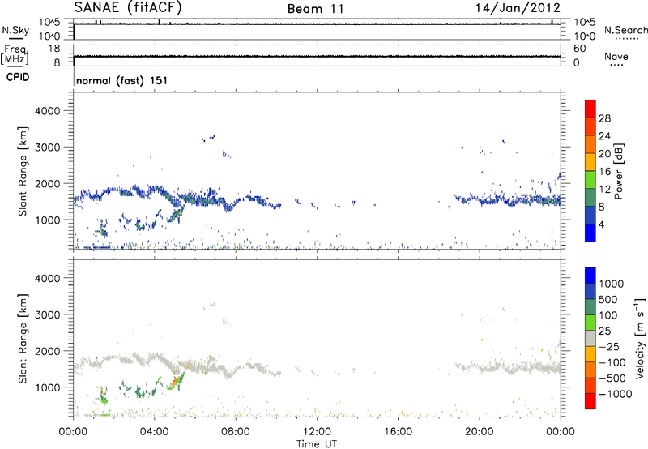The image size is (648, 449).
Task: Select the "Velocity [m s⁻¹]" colorbar title
Action: [x=641, y=338]
